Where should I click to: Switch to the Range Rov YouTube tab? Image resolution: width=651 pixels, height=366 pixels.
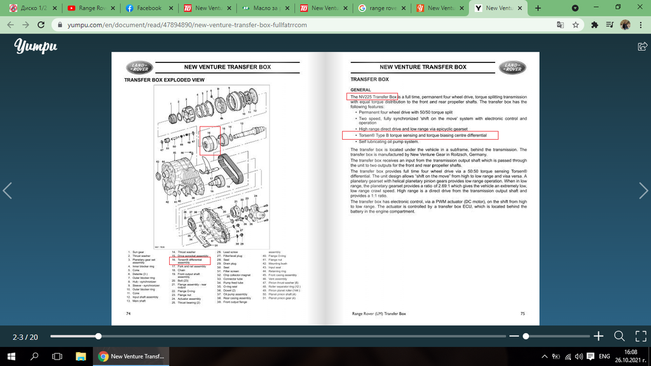click(x=92, y=8)
